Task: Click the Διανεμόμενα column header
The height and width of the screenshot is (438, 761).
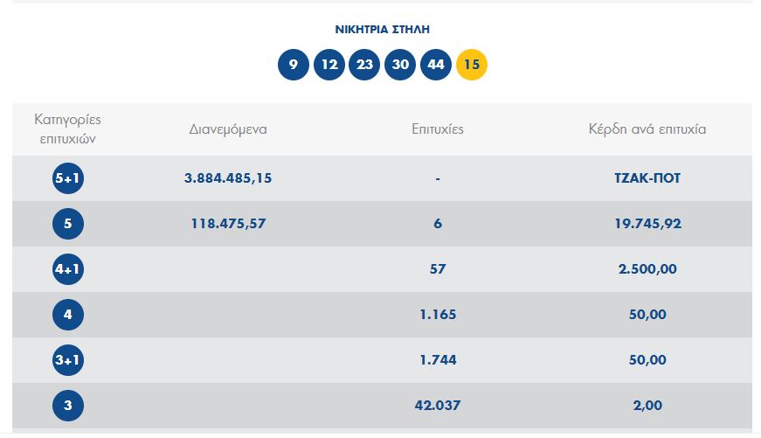Action: 228,129
